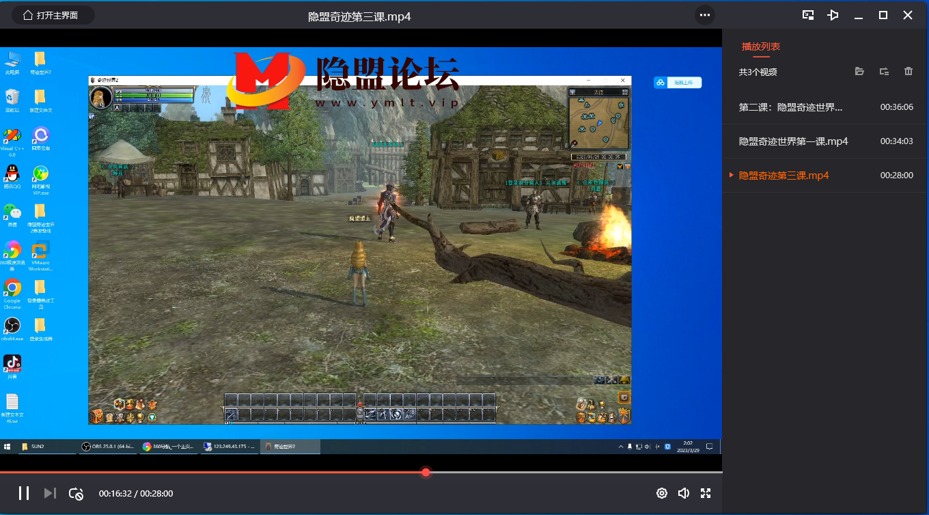Maximize the player window
This screenshot has height=515, width=929.
point(883,15)
